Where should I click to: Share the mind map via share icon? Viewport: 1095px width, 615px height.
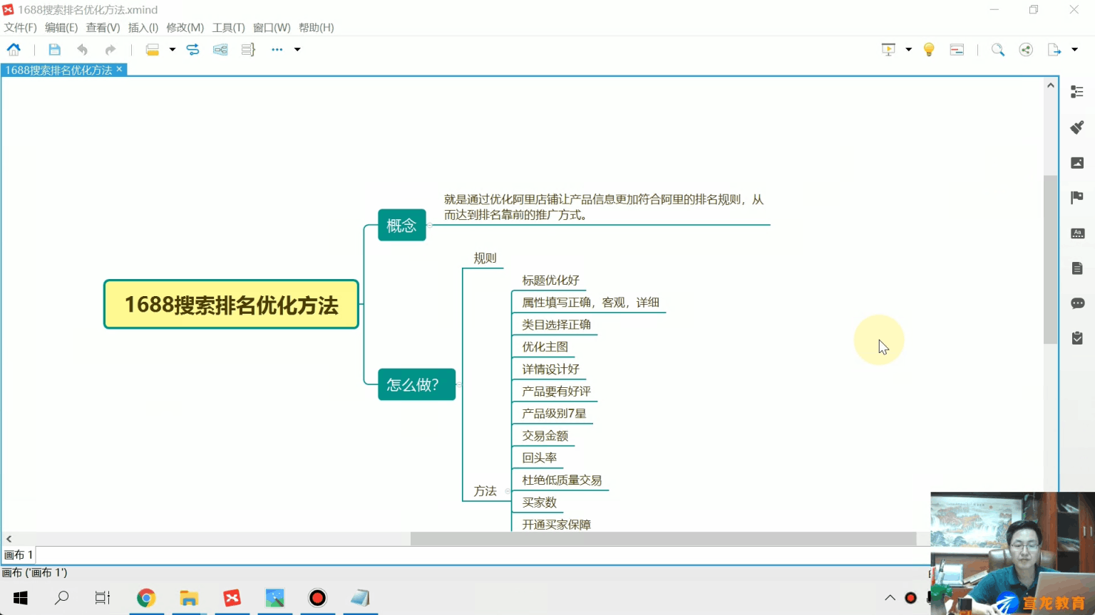pyautogui.click(x=1026, y=49)
